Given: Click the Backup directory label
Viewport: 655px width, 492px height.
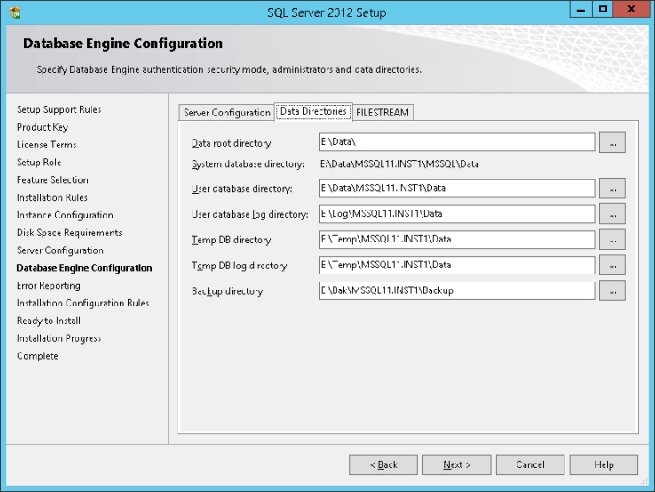Looking at the screenshot, I should tap(228, 291).
